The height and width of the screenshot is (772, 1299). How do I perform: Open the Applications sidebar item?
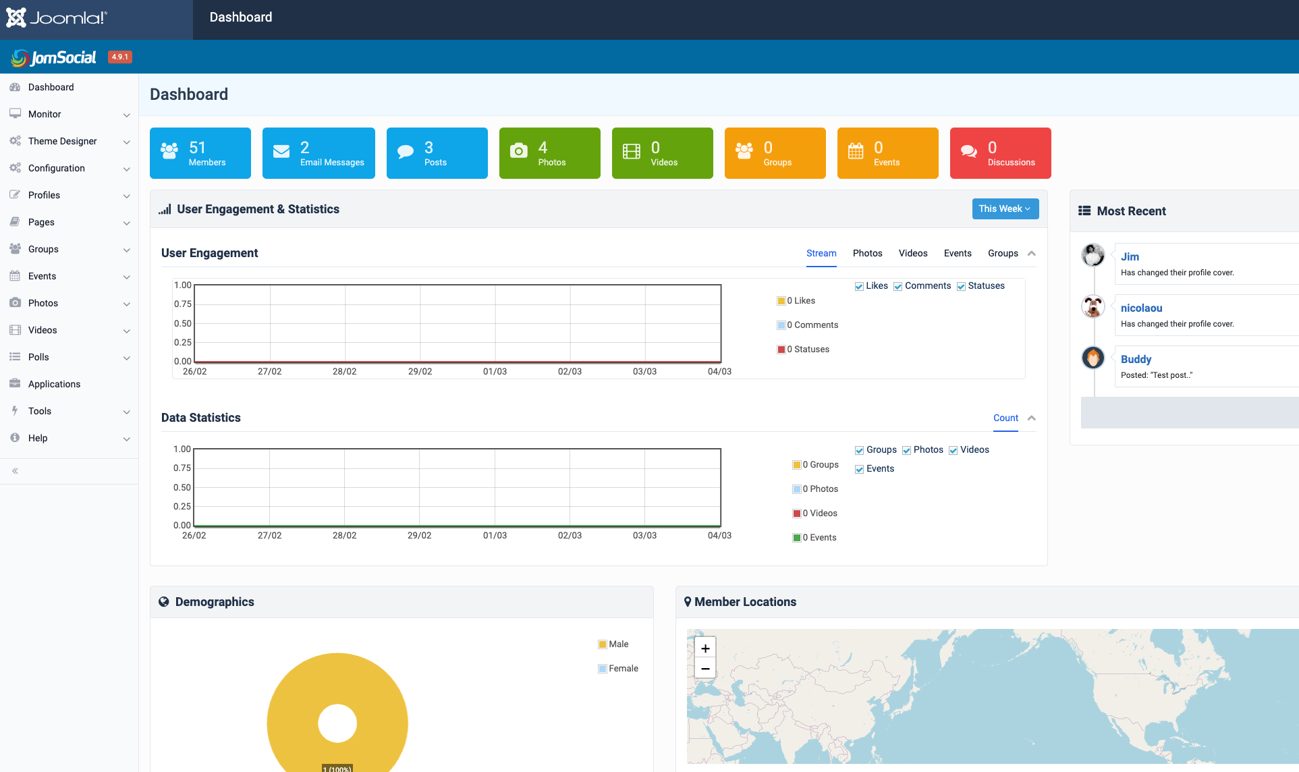(x=54, y=384)
